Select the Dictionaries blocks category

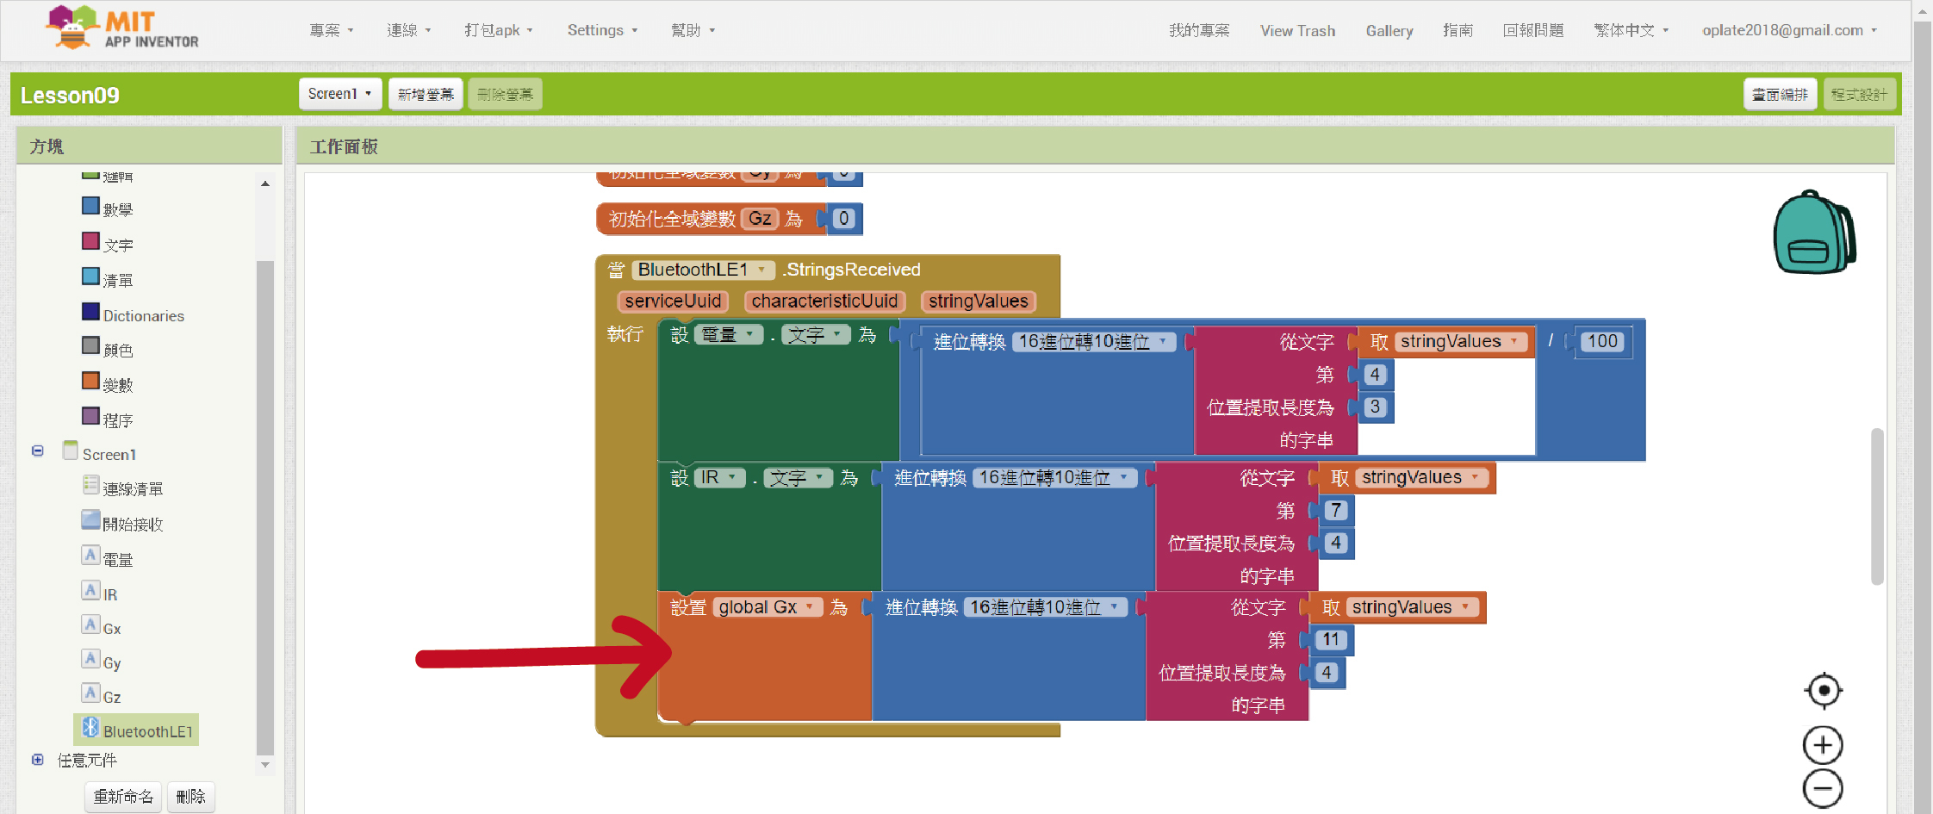(x=143, y=316)
